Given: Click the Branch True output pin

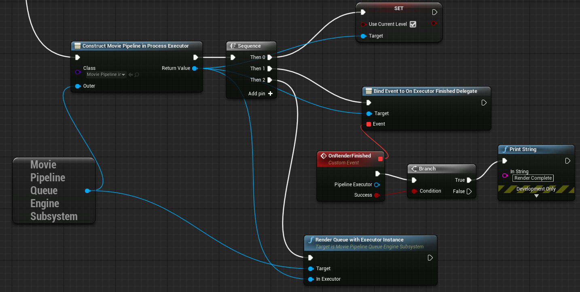Looking at the screenshot, I should coord(469,180).
